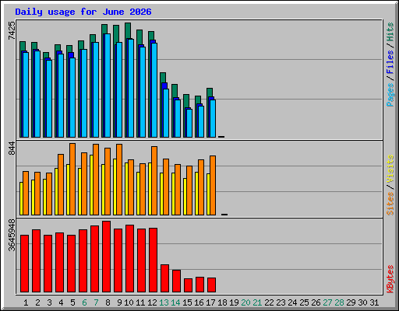Click day 9 on the x-axis
Screen dimensions: 399x311
coord(119,302)
